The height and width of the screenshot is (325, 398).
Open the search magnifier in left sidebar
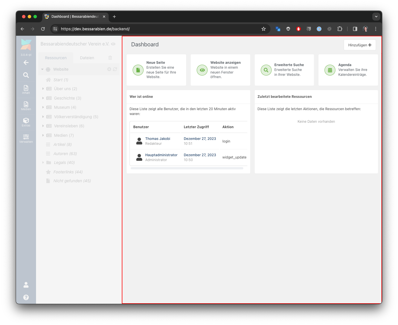click(x=26, y=75)
